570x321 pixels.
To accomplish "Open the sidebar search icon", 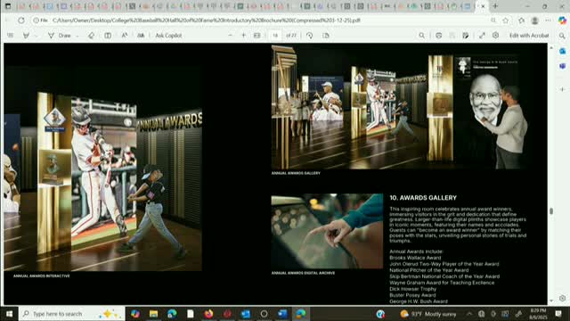I will 562,36.
